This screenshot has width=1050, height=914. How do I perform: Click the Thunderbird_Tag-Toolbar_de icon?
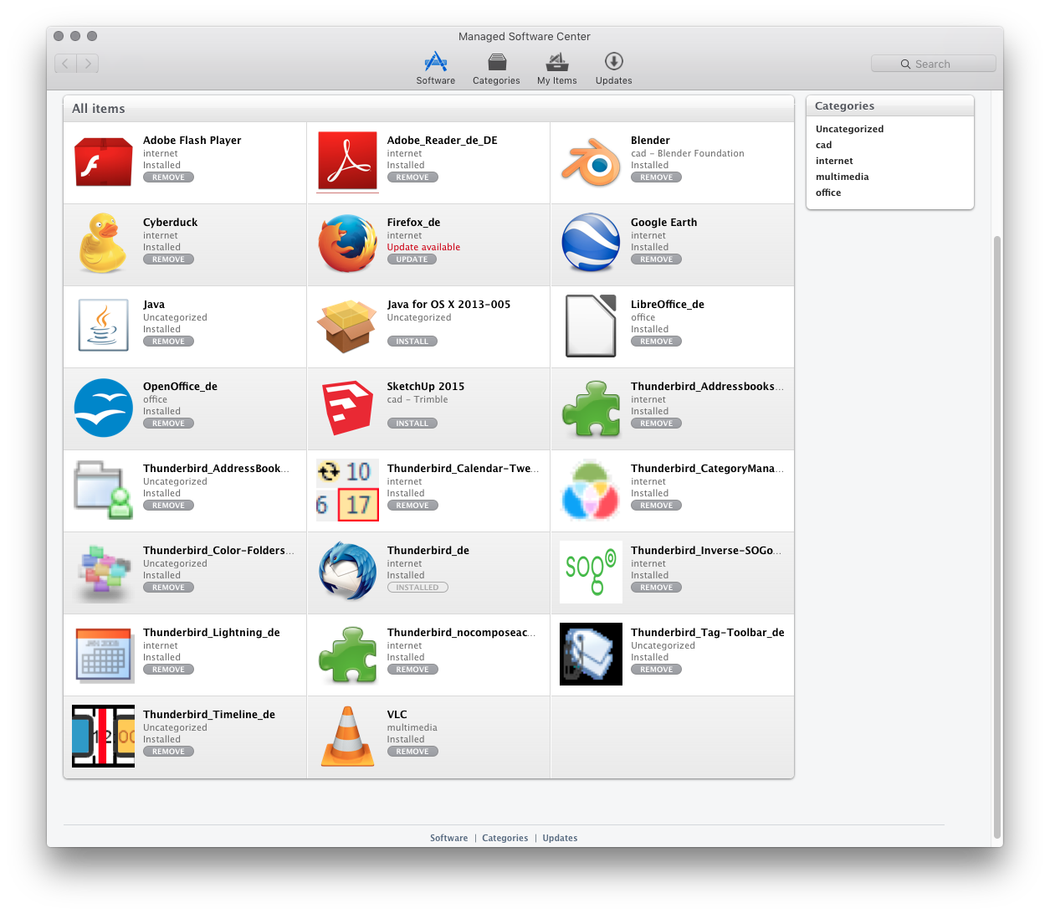coord(592,654)
